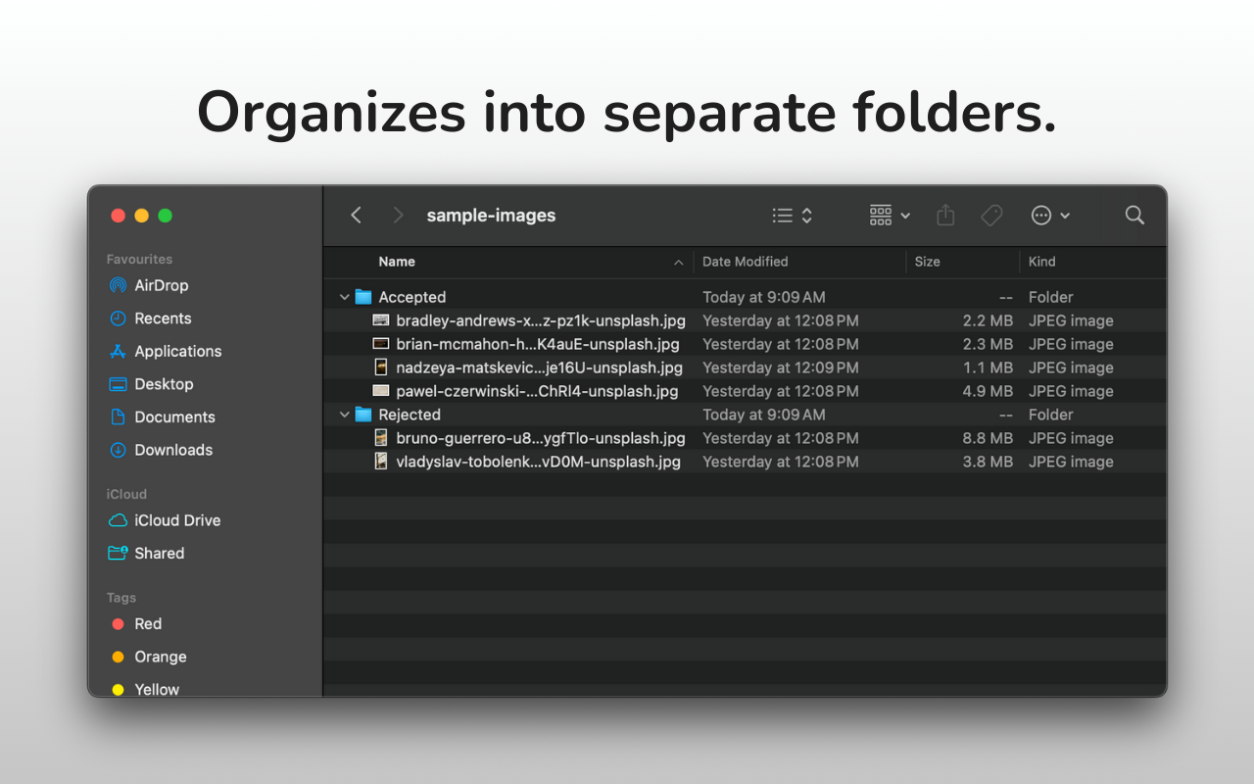
Task: Click thumbnail icon of vladyslav-tobolenk file
Action: pos(381,462)
